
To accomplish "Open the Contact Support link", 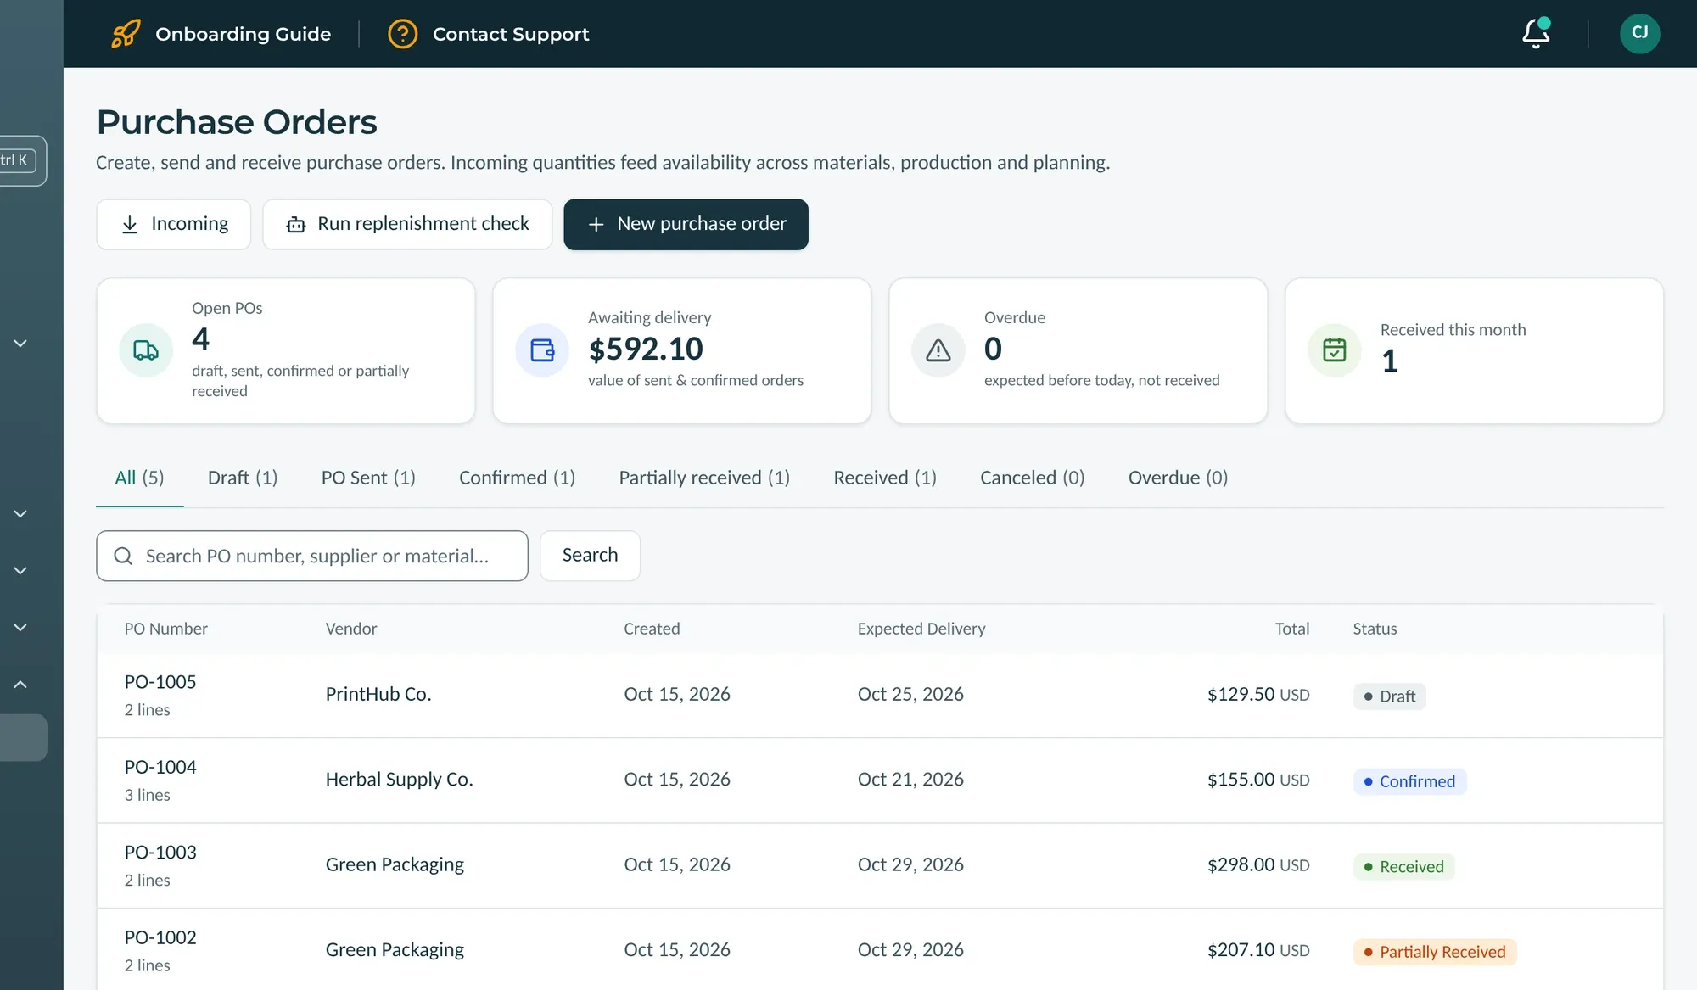I will coord(511,34).
